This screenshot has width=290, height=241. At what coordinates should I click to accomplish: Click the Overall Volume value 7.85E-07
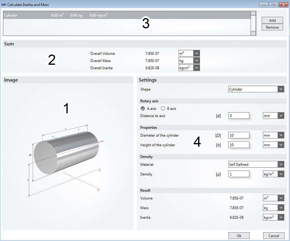152,53
